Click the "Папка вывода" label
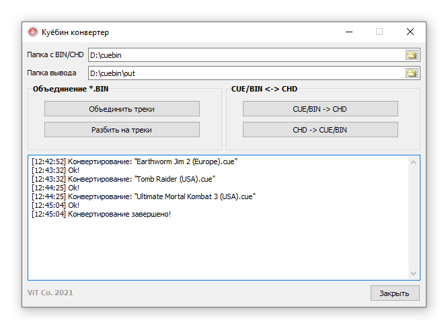Image resolution: width=448 pixels, height=329 pixels. (52, 73)
